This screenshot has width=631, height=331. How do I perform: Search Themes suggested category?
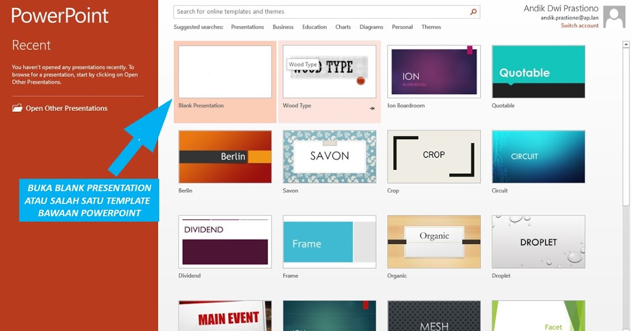[x=431, y=27]
